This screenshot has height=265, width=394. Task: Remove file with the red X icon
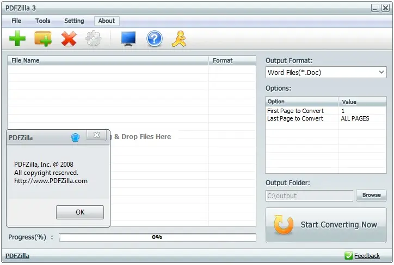pyautogui.click(x=69, y=39)
